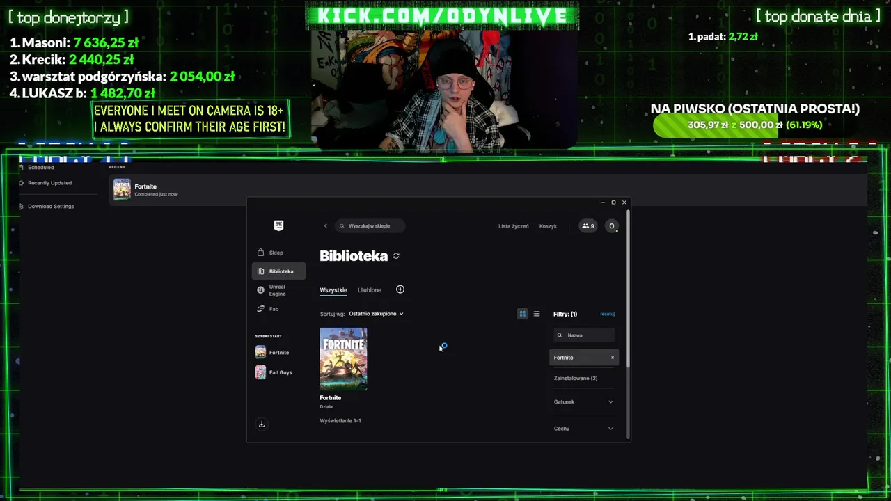Click the Fab label in the sidebar
Viewport: 891px width, 501px height.
(274, 309)
